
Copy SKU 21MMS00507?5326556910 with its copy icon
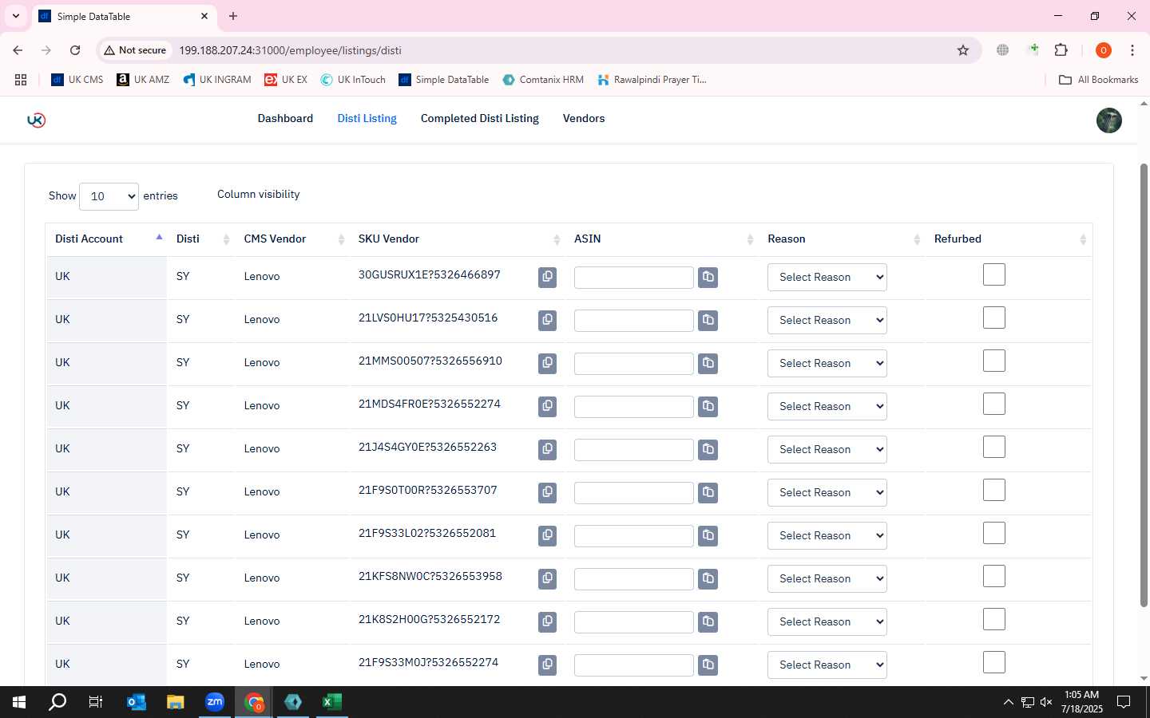(547, 363)
